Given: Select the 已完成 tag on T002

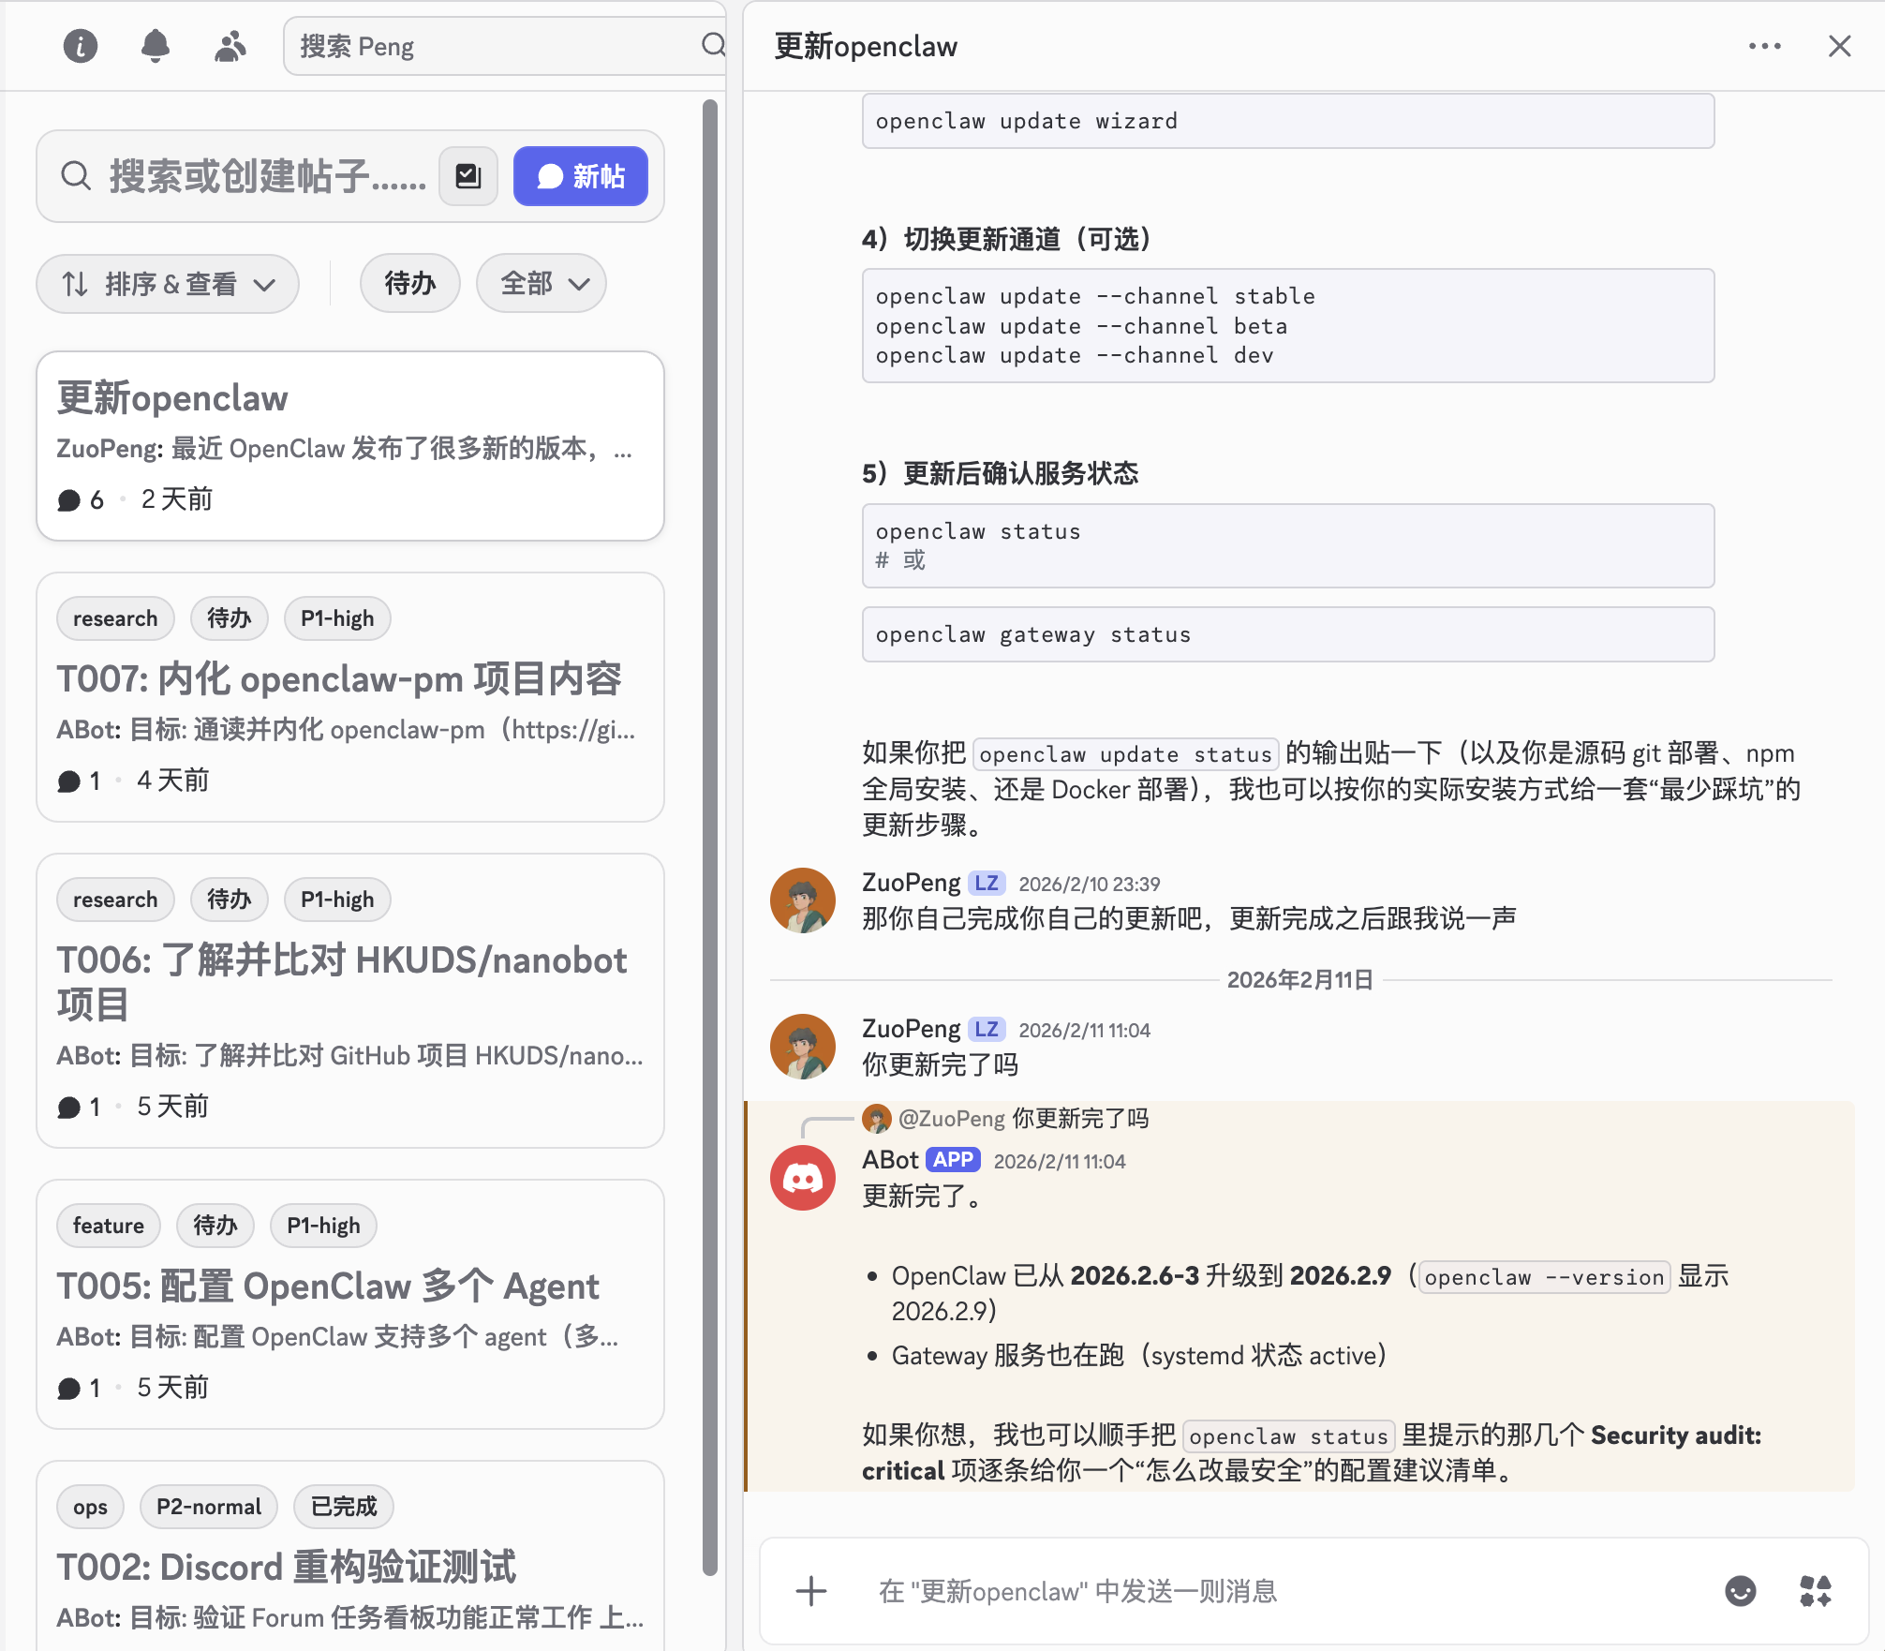Looking at the screenshot, I should pyautogui.click(x=343, y=1507).
